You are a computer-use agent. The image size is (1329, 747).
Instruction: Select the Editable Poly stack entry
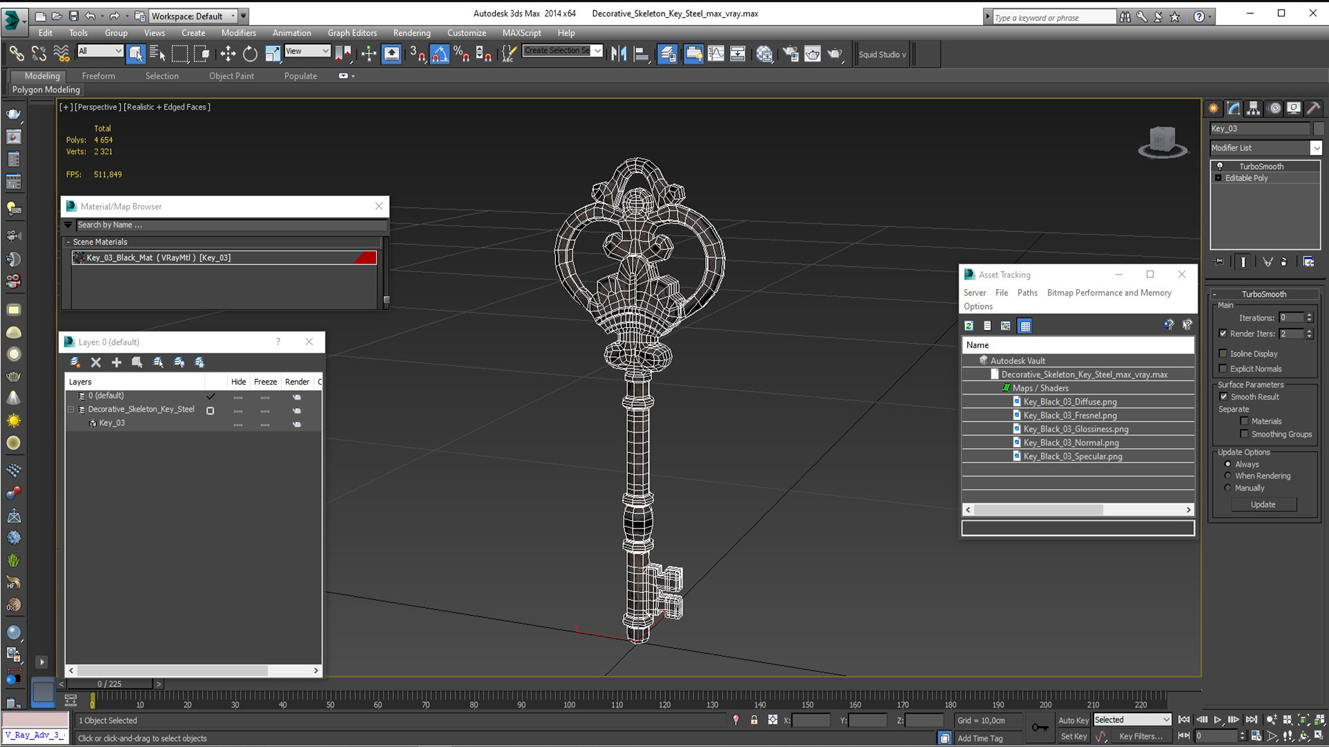[1246, 178]
